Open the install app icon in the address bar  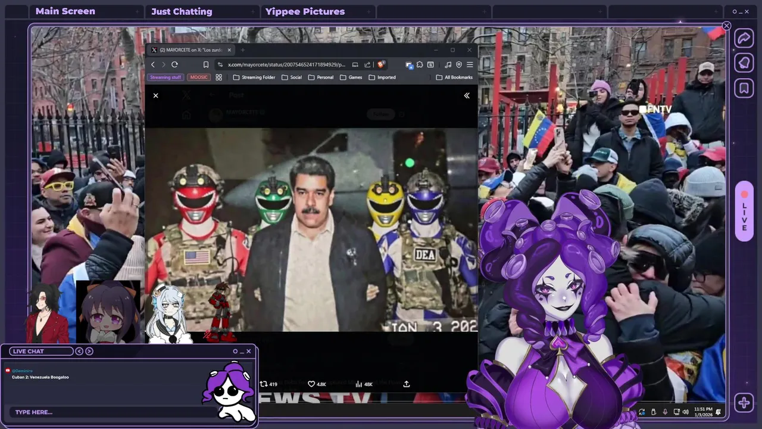355,64
